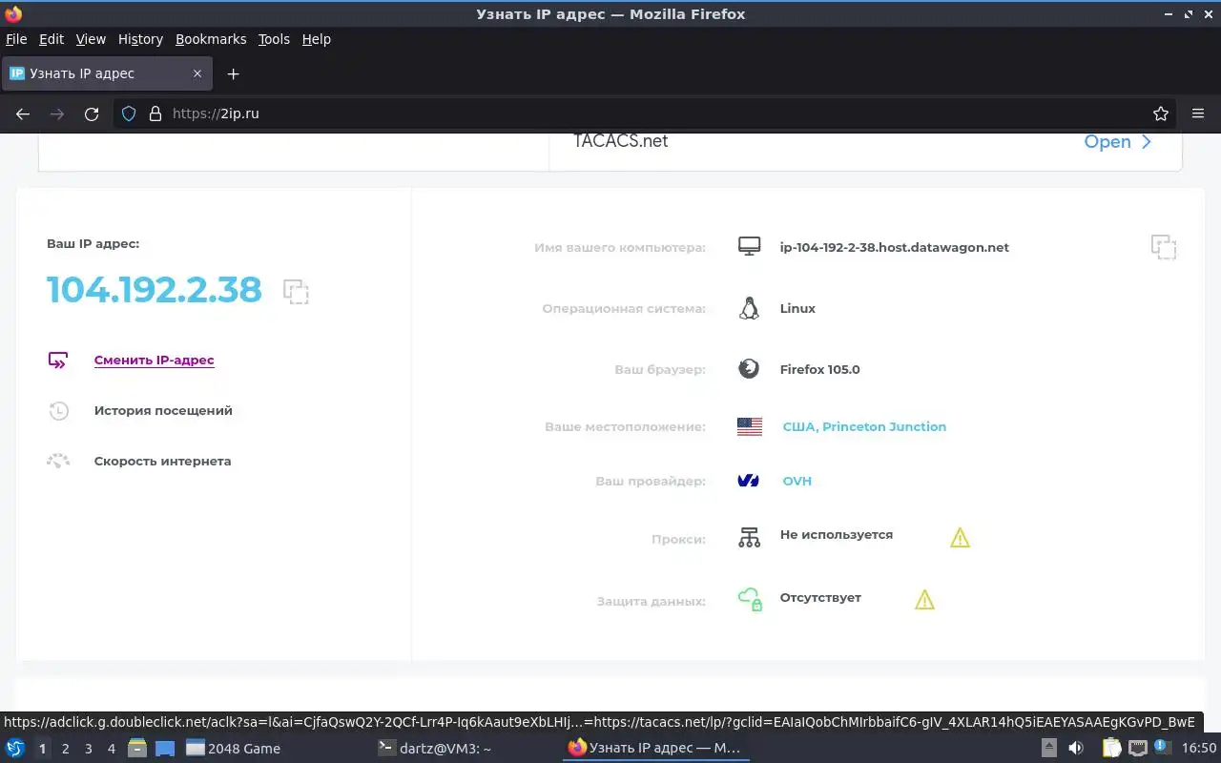Click the 16:50 clock in the taskbar
Image resolution: width=1221 pixels, height=763 pixels.
tap(1199, 748)
